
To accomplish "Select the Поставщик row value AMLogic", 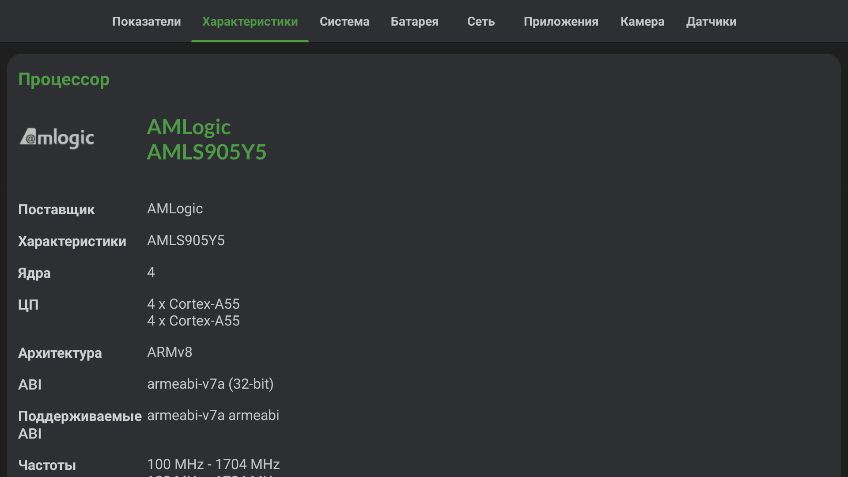I will 175,208.
